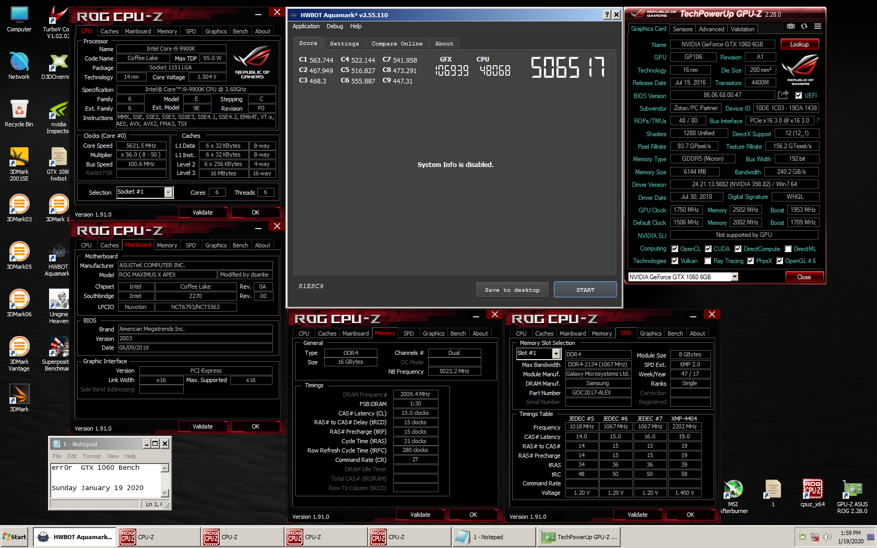Image resolution: width=877 pixels, height=548 pixels.
Task: Open the Application menu in Aquamark
Action: [306, 26]
